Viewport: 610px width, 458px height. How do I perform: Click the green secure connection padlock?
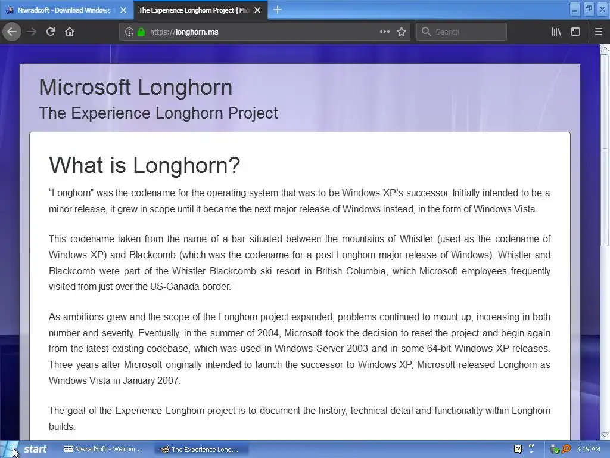141,32
